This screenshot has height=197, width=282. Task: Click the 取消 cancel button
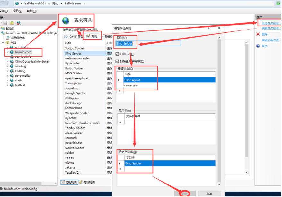(x=209, y=193)
